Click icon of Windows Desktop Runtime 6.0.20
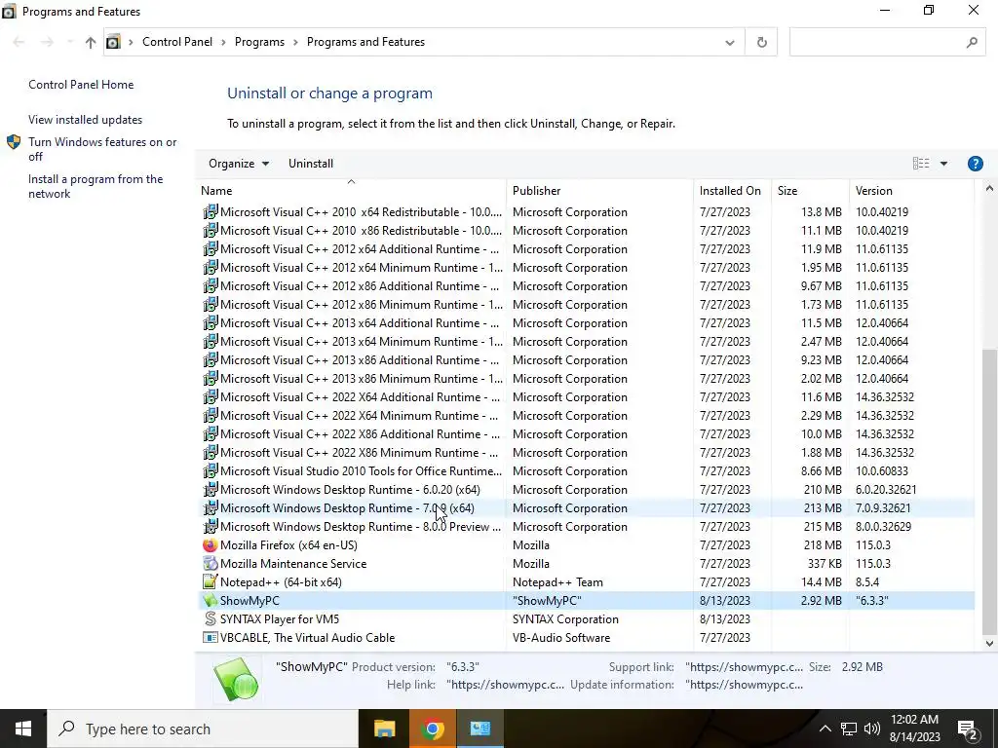This screenshot has width=998, height=748. point(211,490)
